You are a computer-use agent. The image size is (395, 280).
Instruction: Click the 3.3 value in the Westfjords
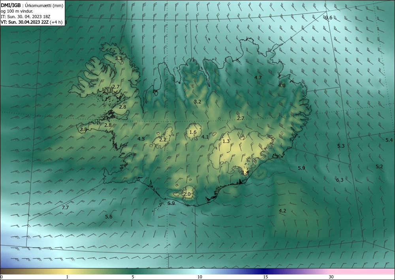(x=118, y=58)
